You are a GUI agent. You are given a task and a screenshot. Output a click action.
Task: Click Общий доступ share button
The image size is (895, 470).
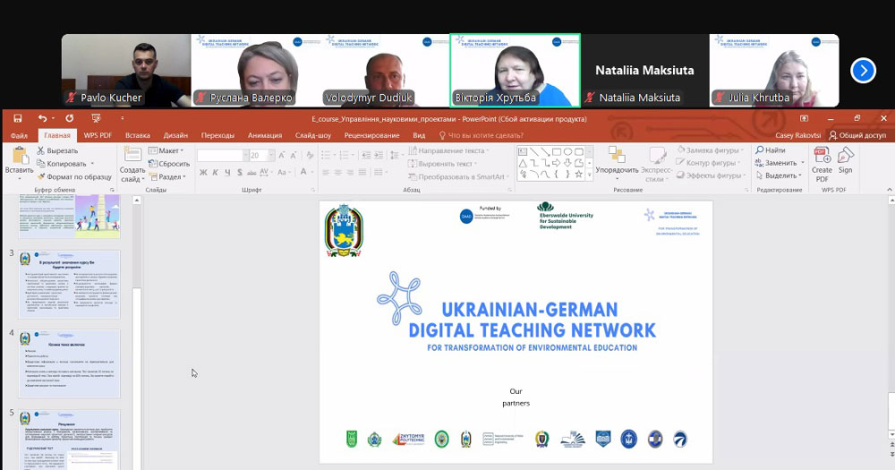(857, 135)
